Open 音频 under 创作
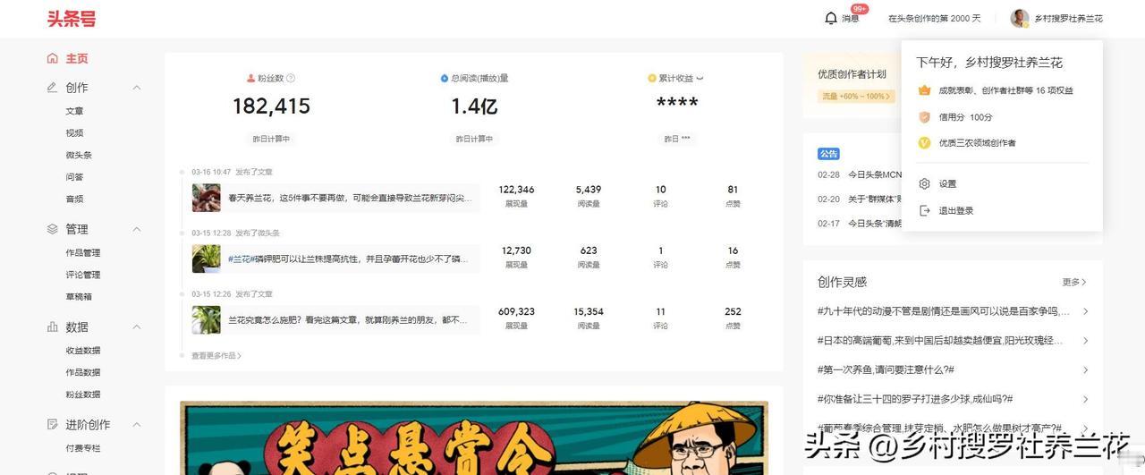This screenshot has width=1145, height=475. point(74,199)
